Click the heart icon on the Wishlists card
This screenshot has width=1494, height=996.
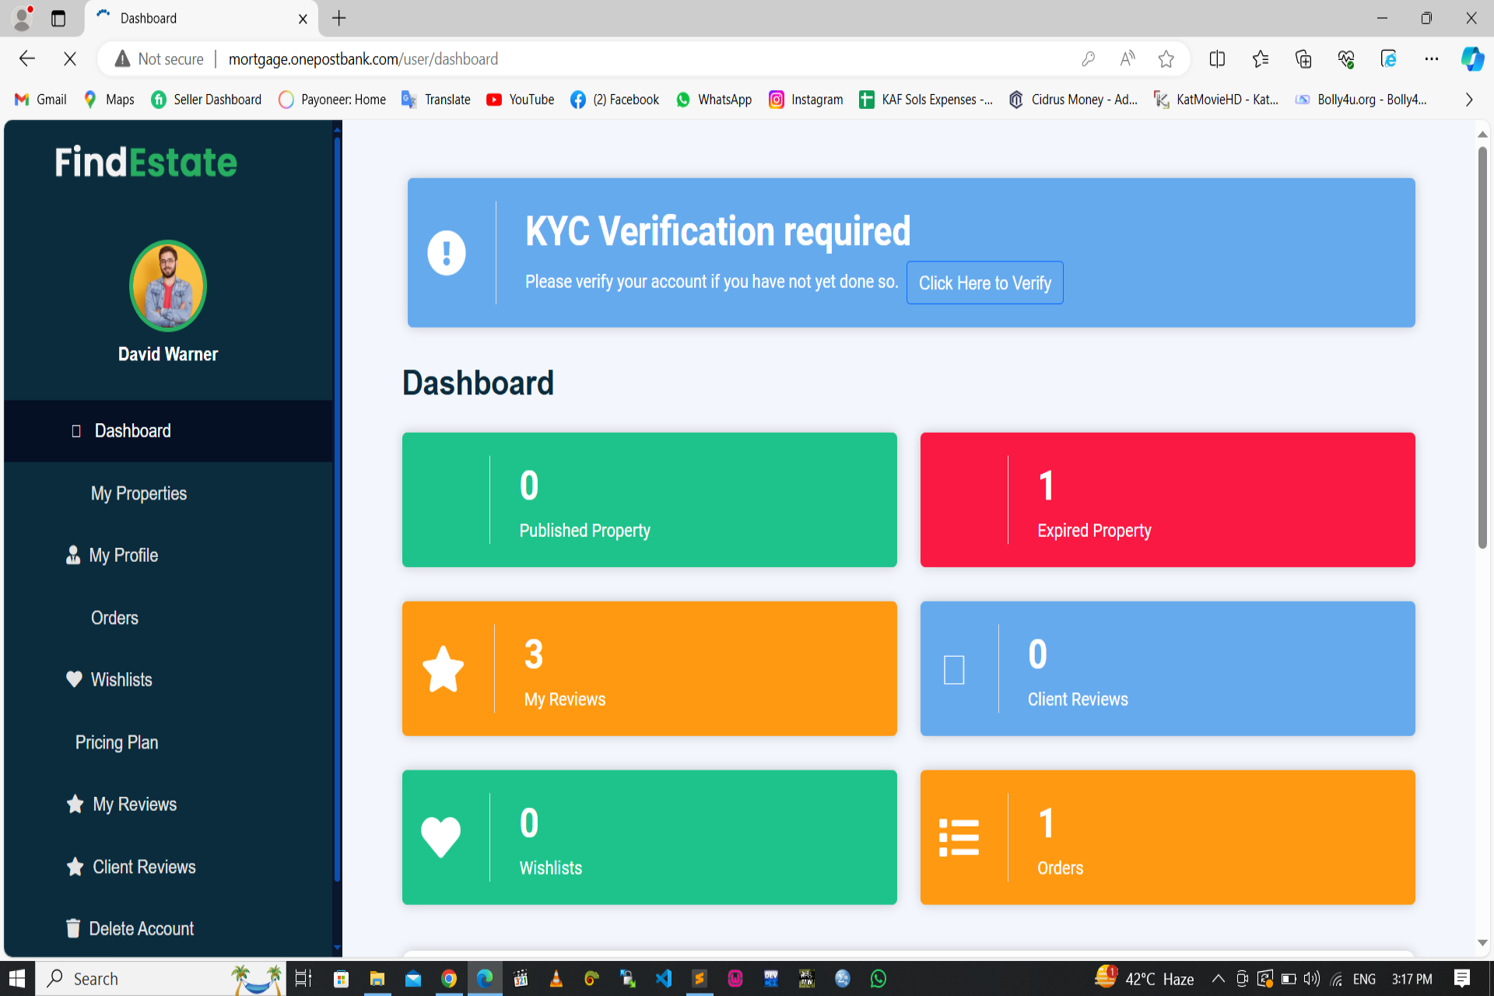tap(440, 837)
